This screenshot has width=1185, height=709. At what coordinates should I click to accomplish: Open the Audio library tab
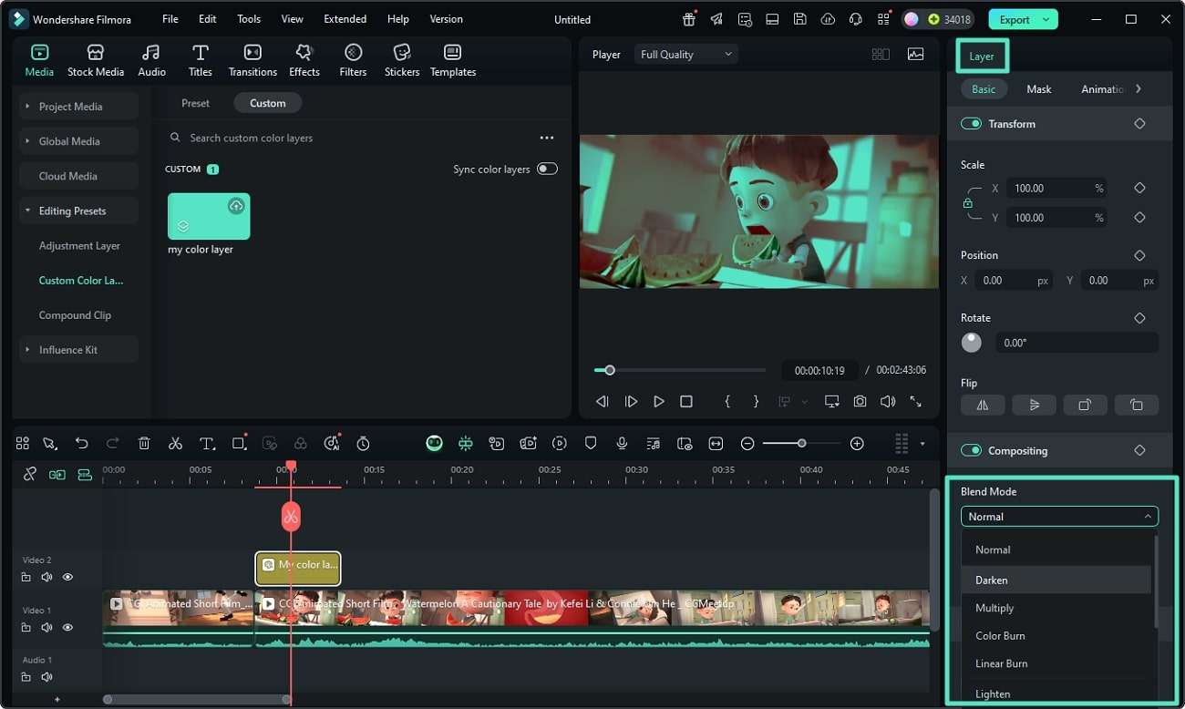151,60
